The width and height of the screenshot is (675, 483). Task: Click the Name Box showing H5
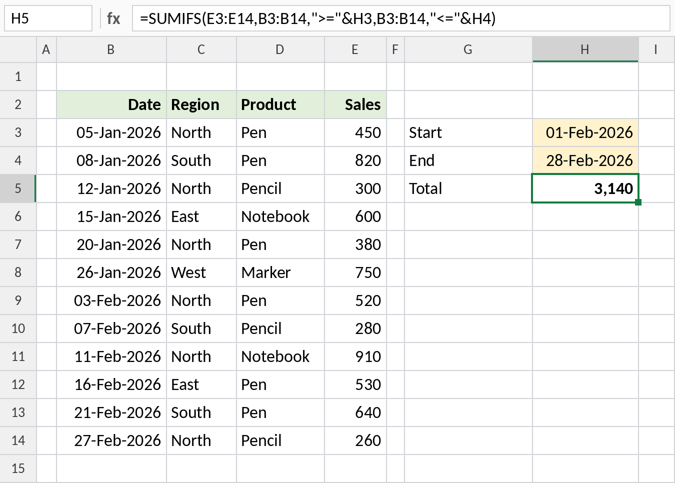[48, 18]
